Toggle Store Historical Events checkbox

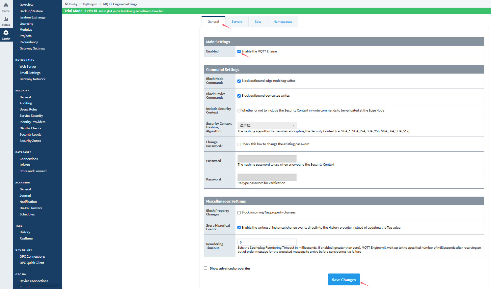click(x=239, y=228)
